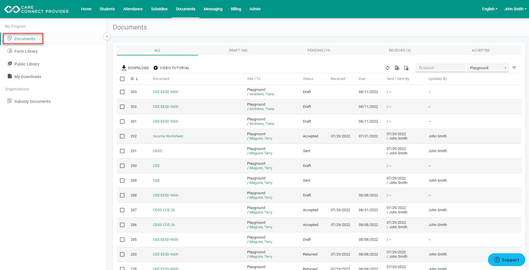Go to Home in the top navigation
This screenshot has width=529, height=270.
pos(86,9)
